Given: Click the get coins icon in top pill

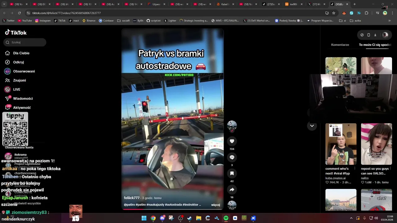Looking at the screenshot, I should click(x=362, y=35).
